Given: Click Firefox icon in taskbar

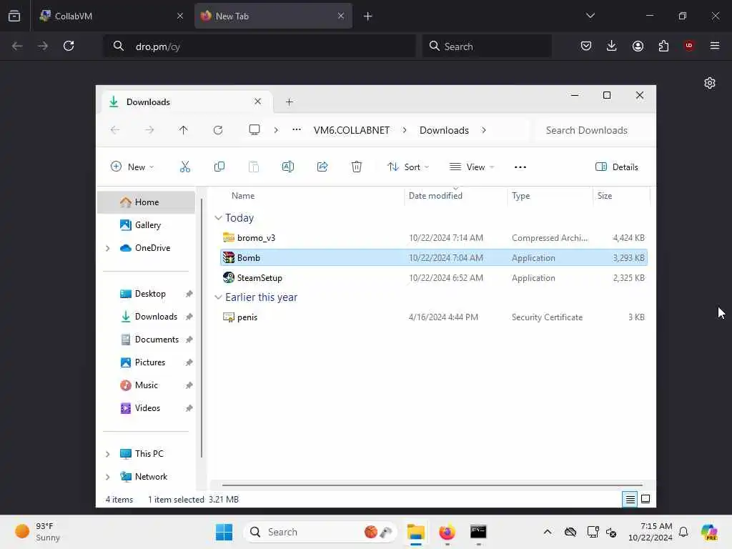Looking at the screenshot, I should [x=447, y=532].
